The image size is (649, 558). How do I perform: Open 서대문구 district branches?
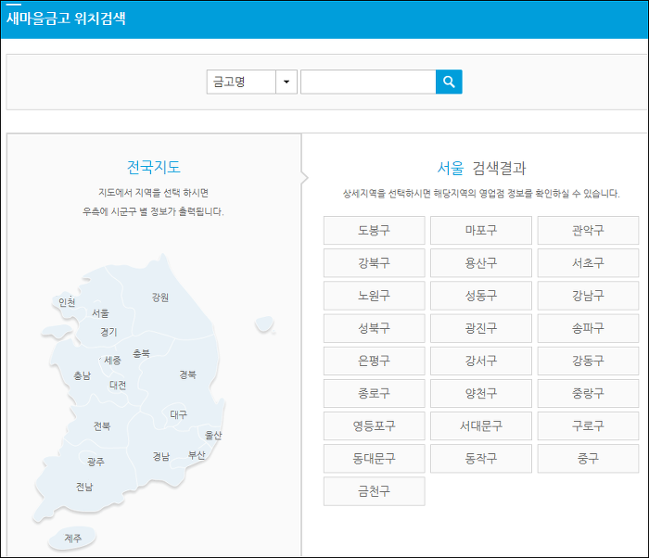pos(481,426)
